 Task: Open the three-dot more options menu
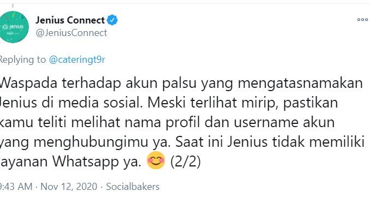click(x=362, y=20)
